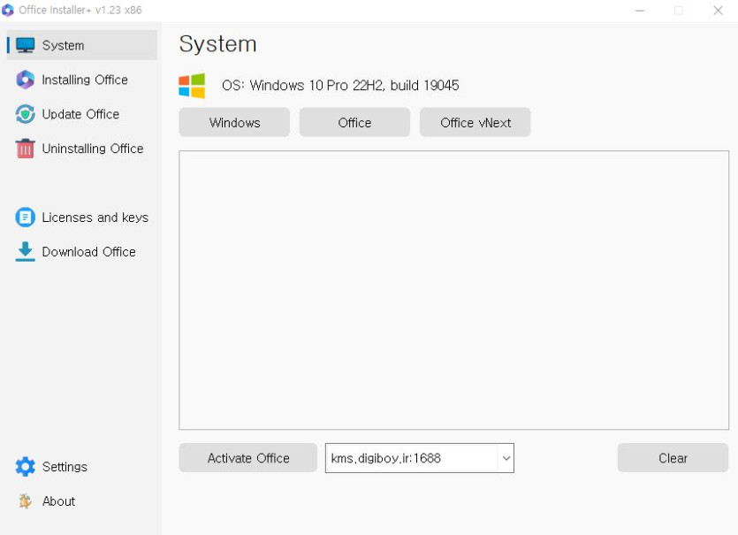Image resolution: width=738 pixels, height=535 pixels.
Task: Click the Uninstalling Office trash icon
Action: point(26,149)
